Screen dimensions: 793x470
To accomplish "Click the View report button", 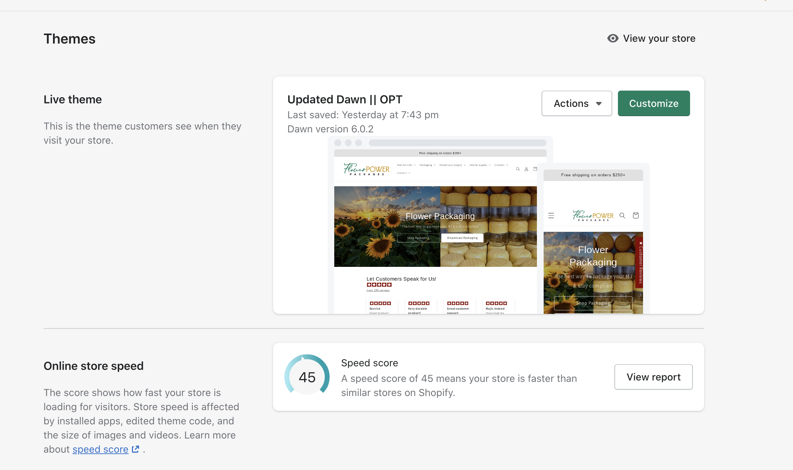I will coord(653,377).
